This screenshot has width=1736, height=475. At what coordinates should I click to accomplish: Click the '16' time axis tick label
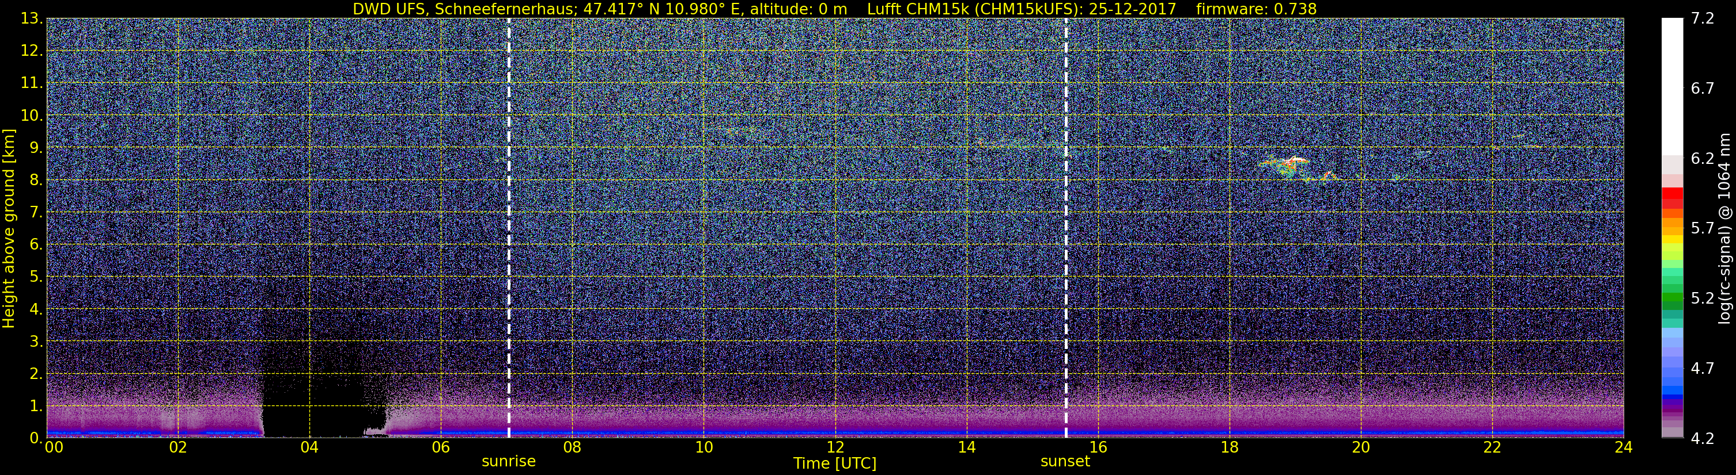tap(1098, 448)
